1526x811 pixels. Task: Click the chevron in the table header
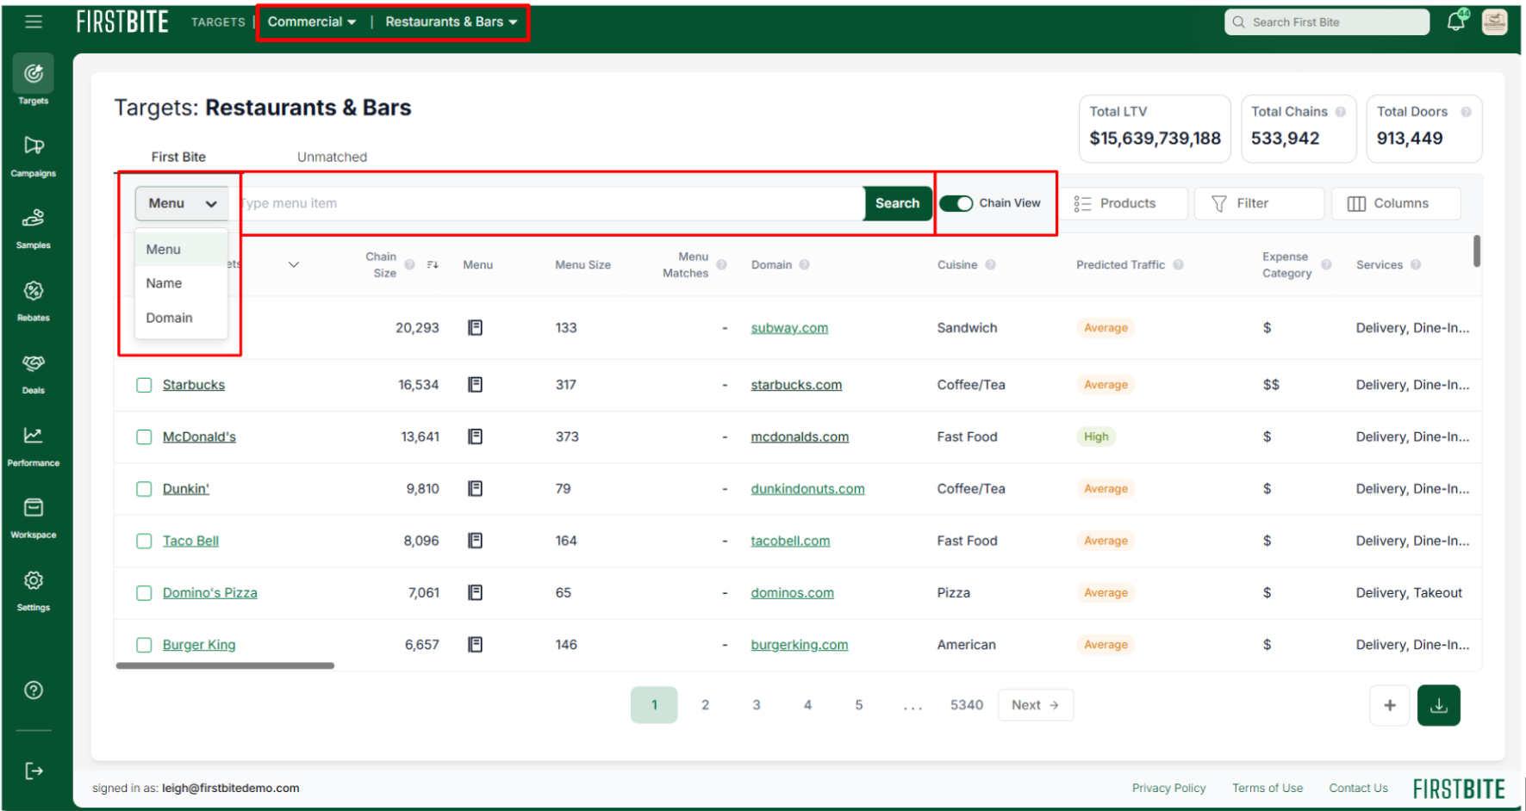pyautogui.click(x=293, y=264)
